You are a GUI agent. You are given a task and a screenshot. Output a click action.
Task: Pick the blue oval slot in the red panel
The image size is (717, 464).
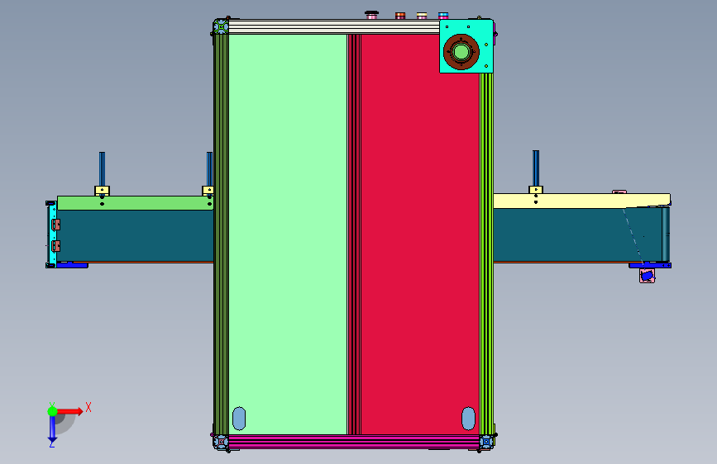(x=468, y=419)
